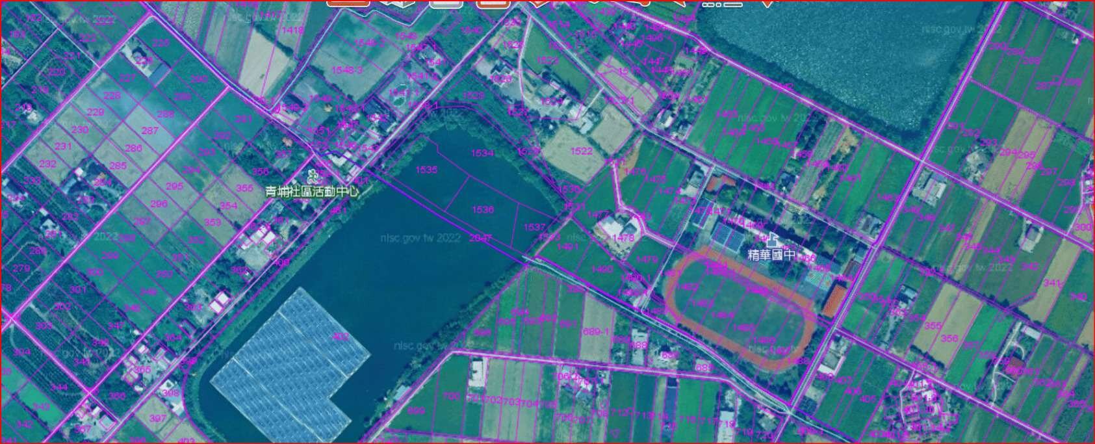This screenshot has width=1095, height=444.
Task: Select parcel 689-1
Action: point(595,332)
